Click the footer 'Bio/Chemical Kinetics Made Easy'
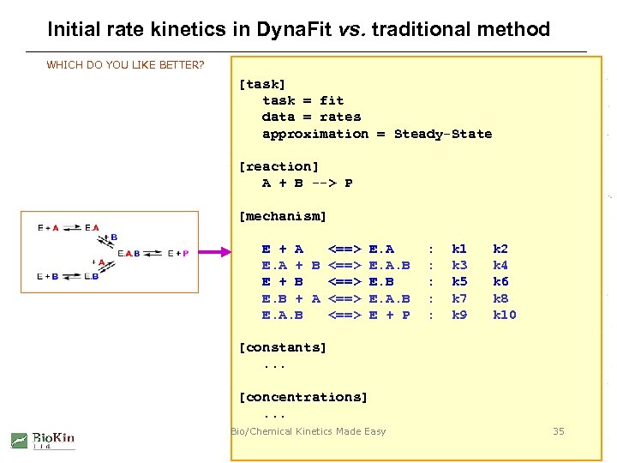The height and width of the screenshot is (463, 617). tap(308, 431)
